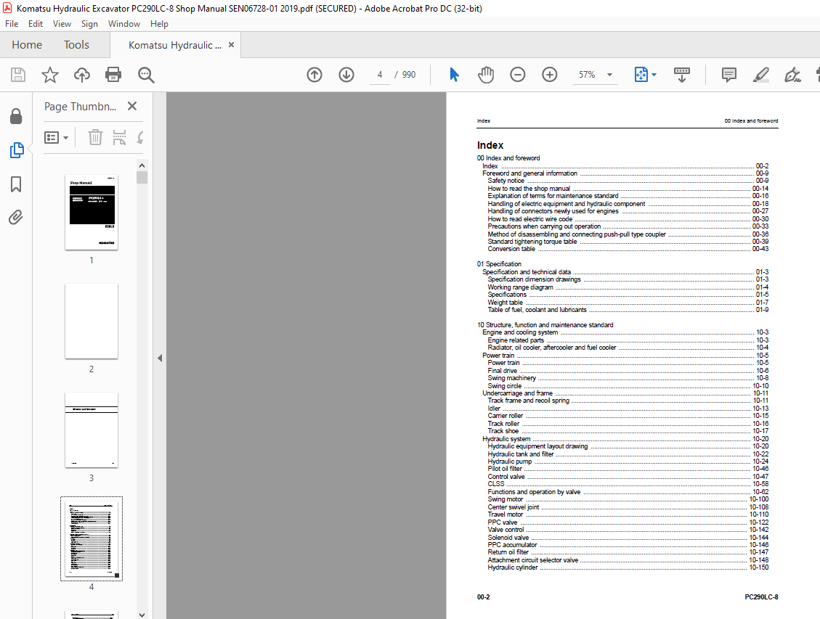Open fit page options dropdown arrow

tap(654, 75)
